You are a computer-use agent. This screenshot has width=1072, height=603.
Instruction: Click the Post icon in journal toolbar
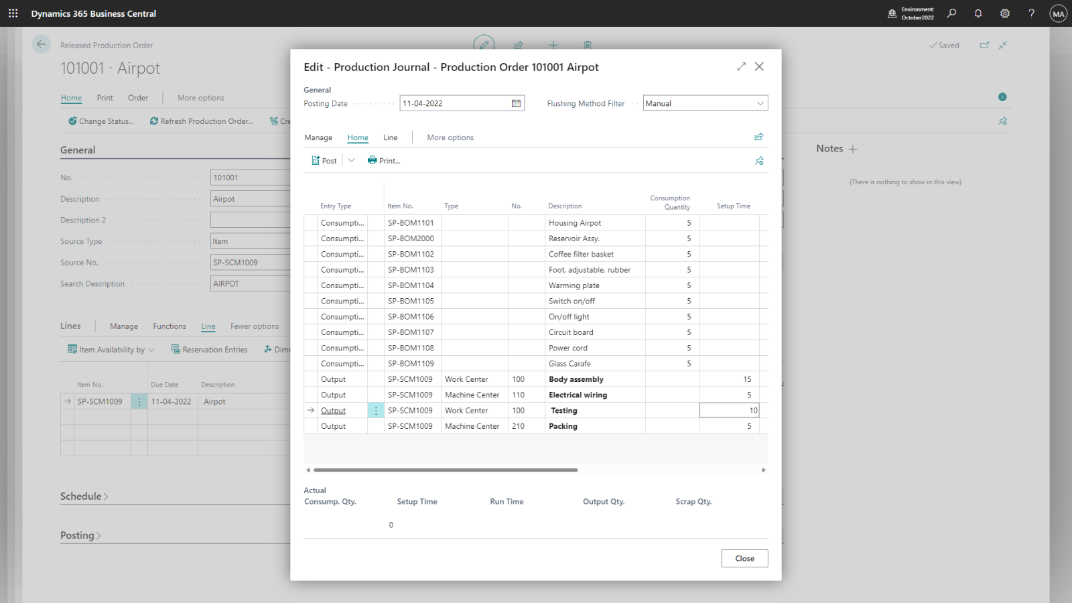pos(316,161)
